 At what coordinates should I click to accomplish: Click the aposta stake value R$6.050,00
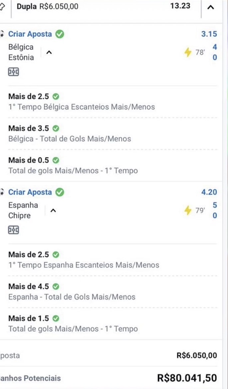tap(196, 356)
